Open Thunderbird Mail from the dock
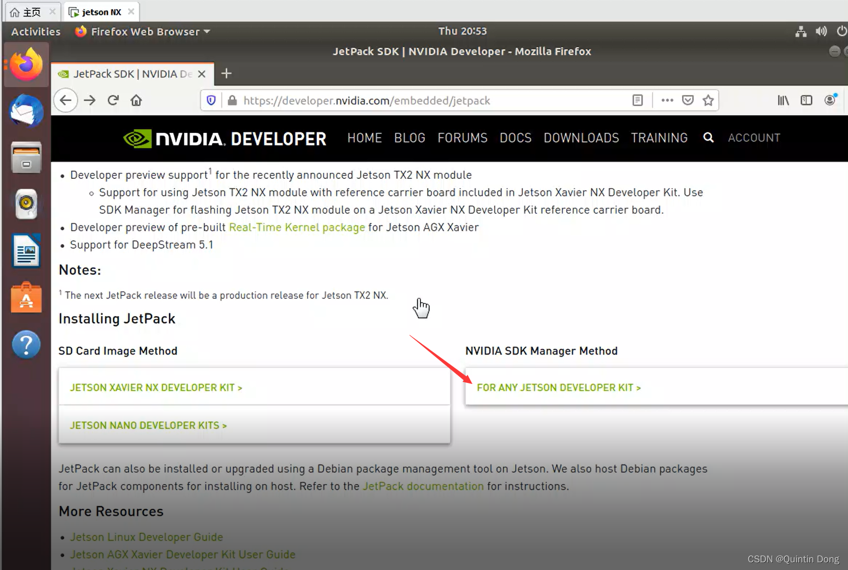The width and height of the screenshot is (848, 570). [26, 111]
